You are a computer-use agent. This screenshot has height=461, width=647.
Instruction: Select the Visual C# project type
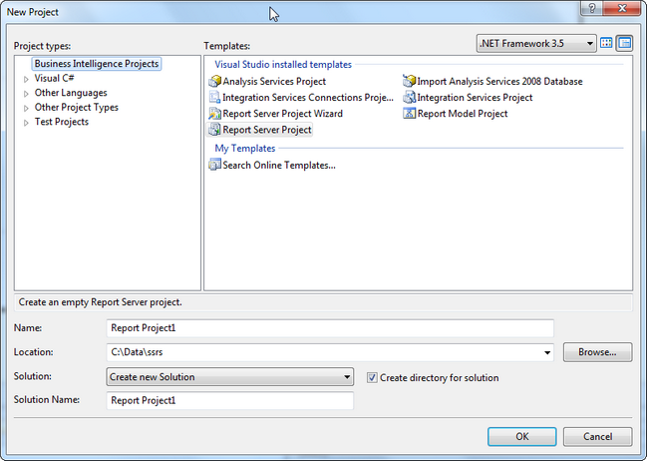pos(54,78)
